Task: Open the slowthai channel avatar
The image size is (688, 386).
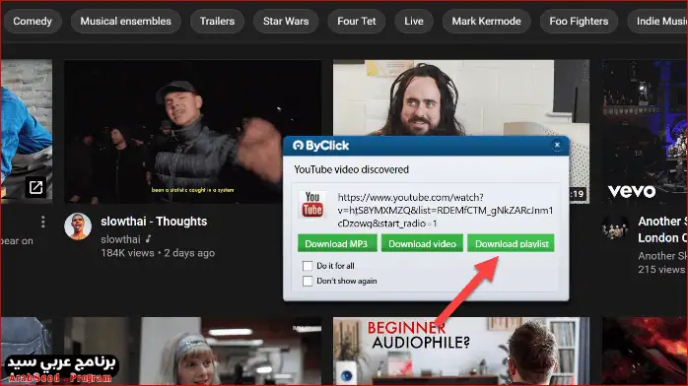Action: tap(78, 226)
